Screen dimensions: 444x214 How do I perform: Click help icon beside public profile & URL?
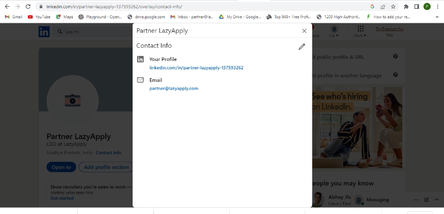[396, 56]
